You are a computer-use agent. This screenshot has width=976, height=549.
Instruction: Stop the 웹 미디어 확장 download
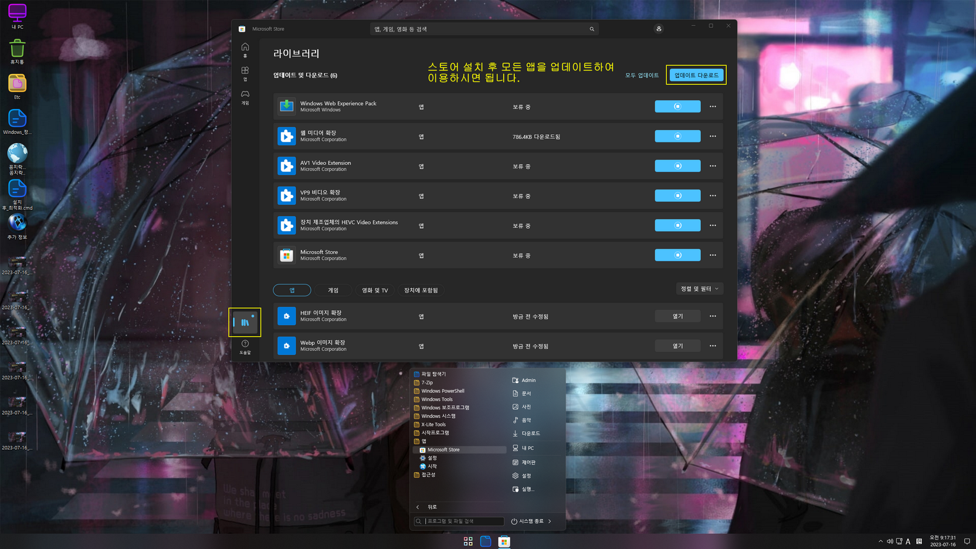677,136
